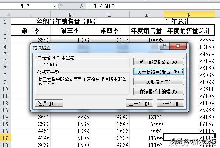The width and height of the screenshot is (220, 148).
Task: Click 从上部复制公式(A) button
Action: [x=158, y=62]
